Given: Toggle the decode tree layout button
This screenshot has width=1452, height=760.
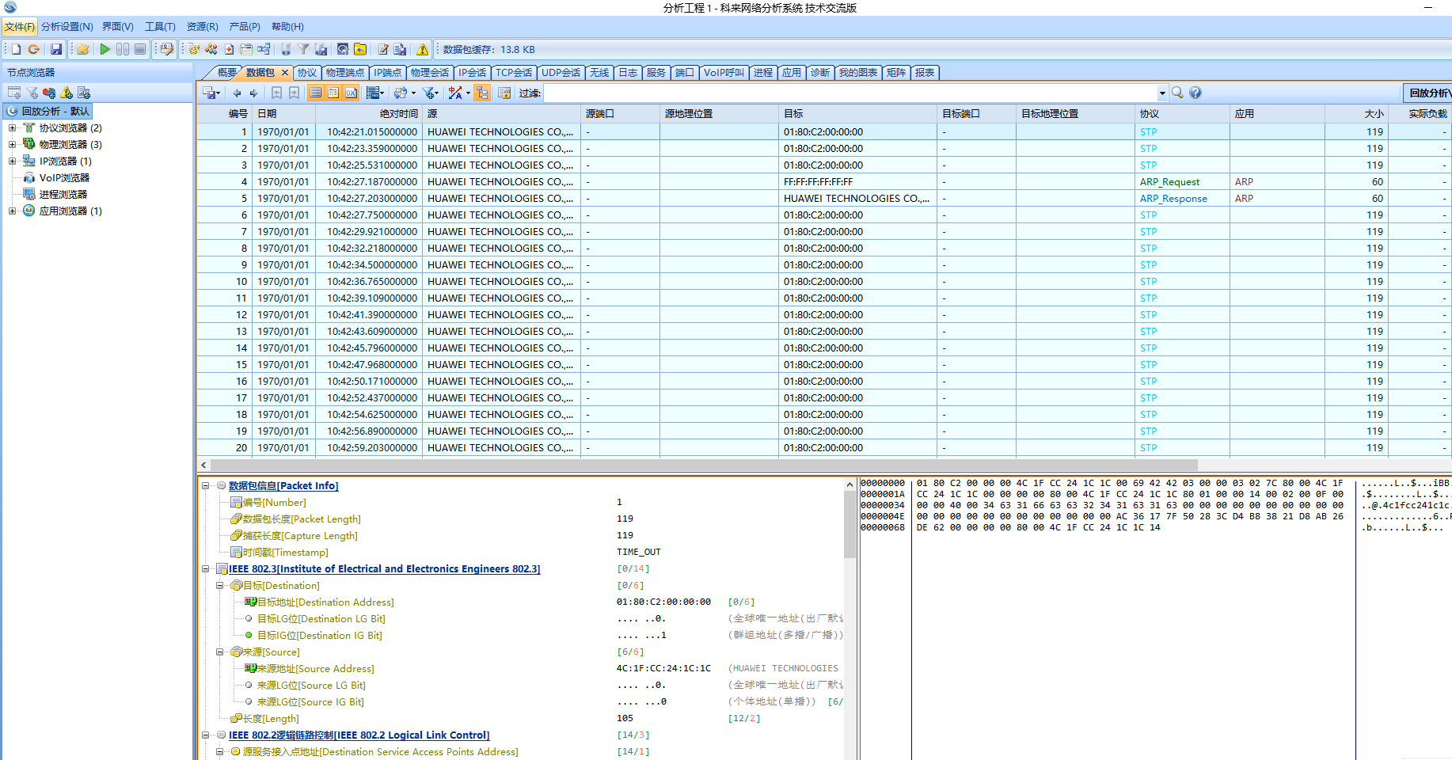Looking at the screenshot, I should [x=482, y=93].
